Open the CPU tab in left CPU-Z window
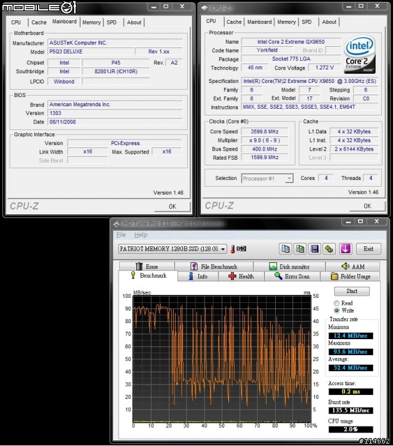393x446 pixels. [x=16, y=22]
